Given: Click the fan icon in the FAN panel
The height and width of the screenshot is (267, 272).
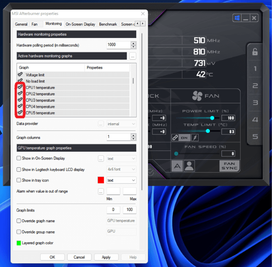Looking at the screenshot, I should point(197,96).
